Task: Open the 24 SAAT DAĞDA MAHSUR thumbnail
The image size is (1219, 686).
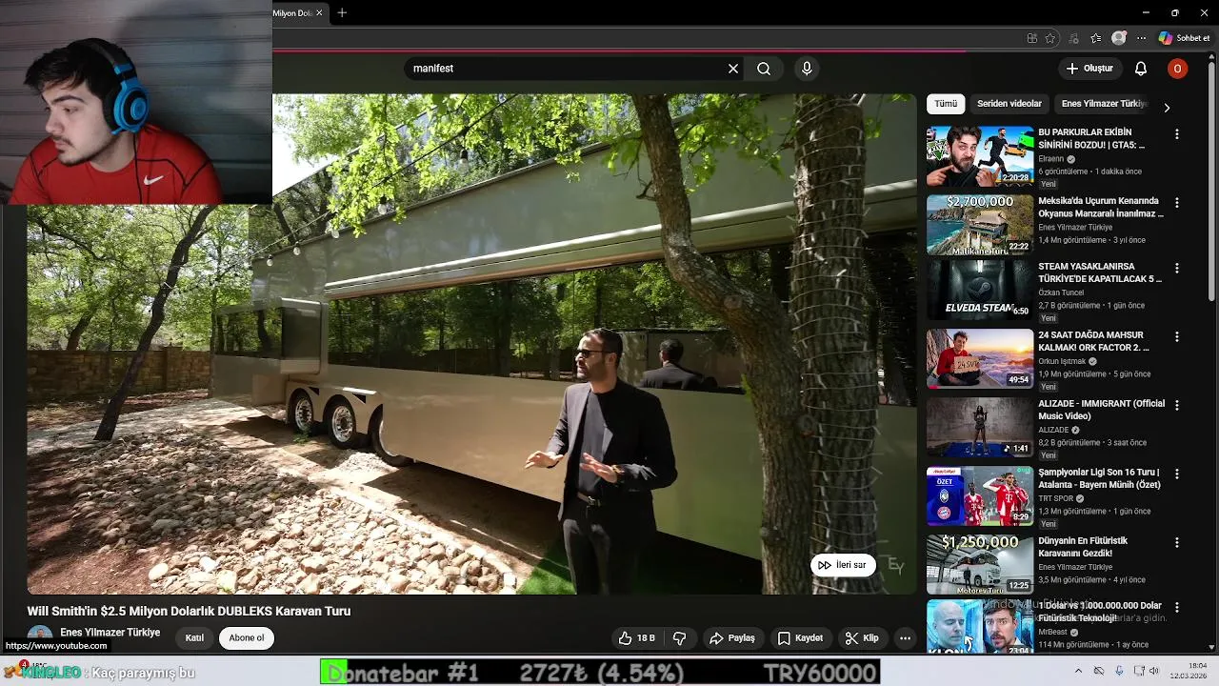Action: coord(980,358)
